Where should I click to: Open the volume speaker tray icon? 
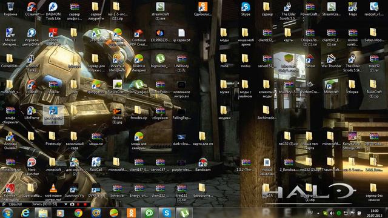[x=332, y=213]
